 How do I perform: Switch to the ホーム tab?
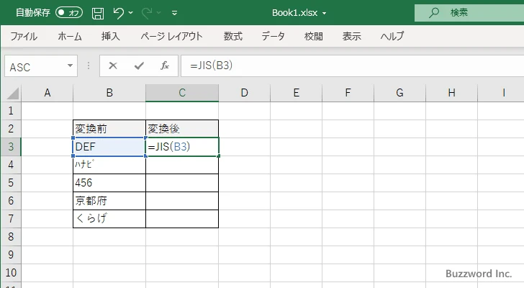(70, 36)
